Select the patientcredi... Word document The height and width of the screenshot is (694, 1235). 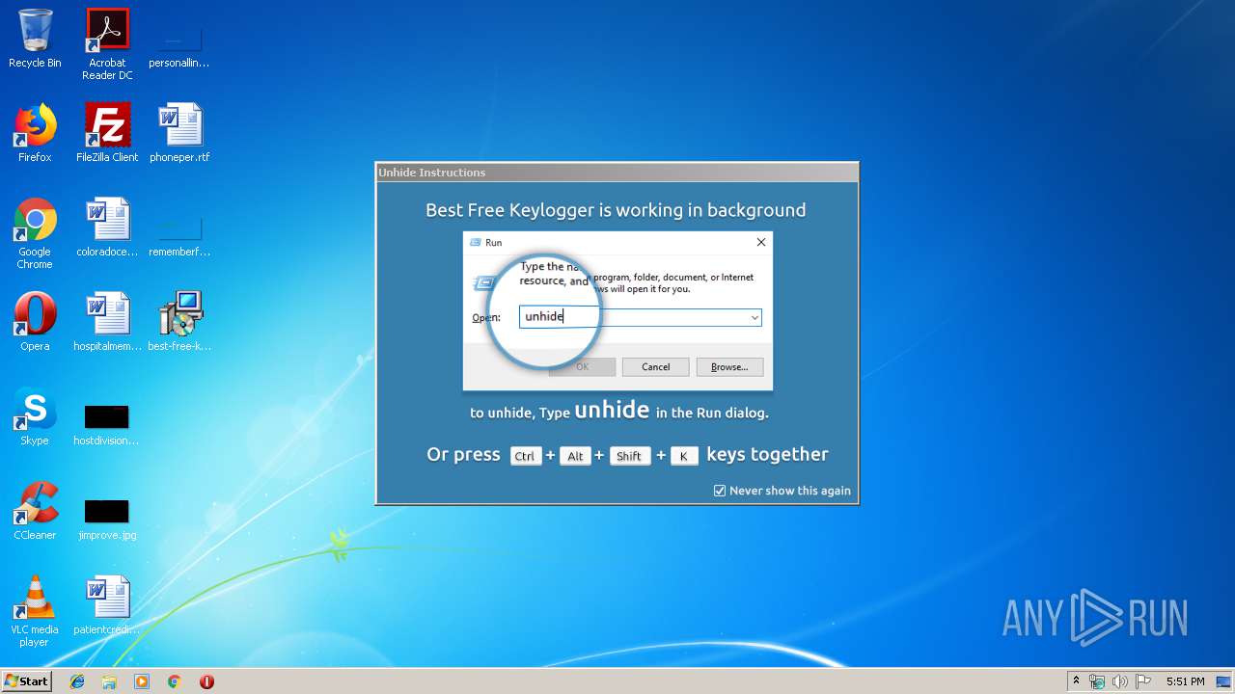coord(107,605)
